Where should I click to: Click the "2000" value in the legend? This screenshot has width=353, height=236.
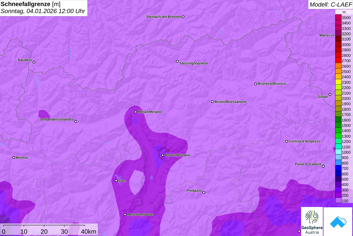pyautogui.click(x=346, y=99)
